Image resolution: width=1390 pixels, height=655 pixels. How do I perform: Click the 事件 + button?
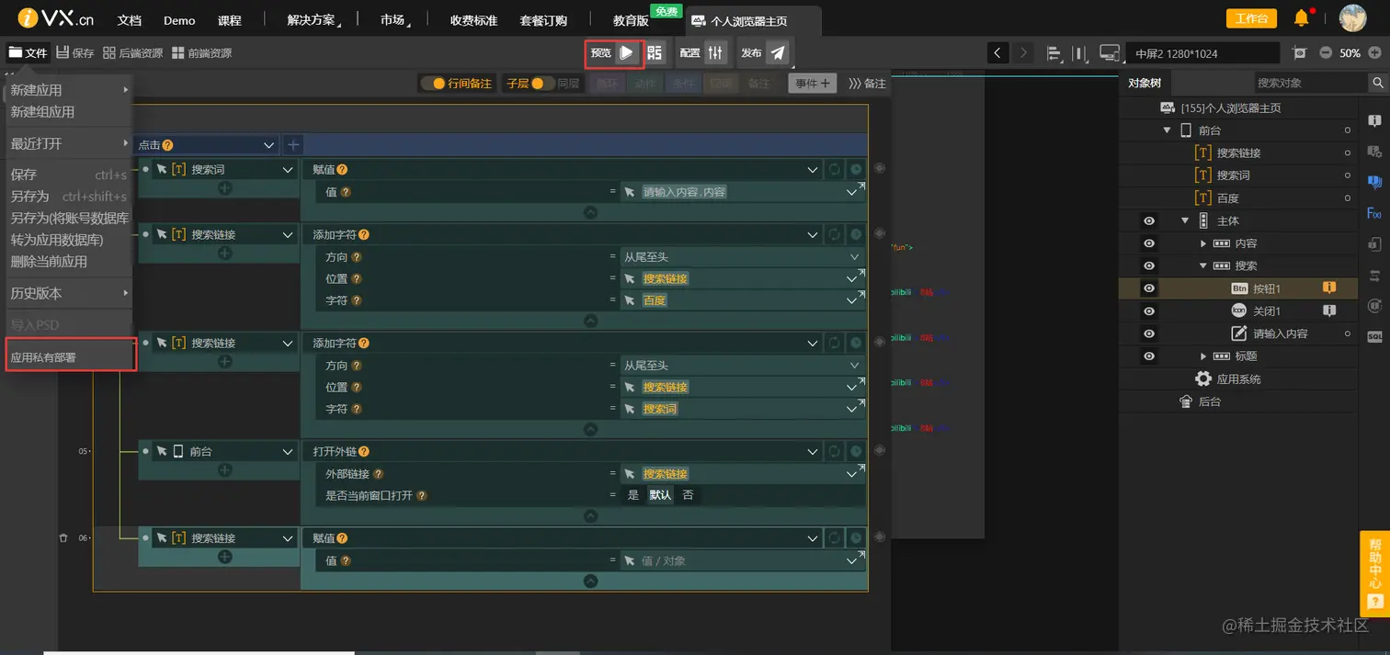point(812,84)
